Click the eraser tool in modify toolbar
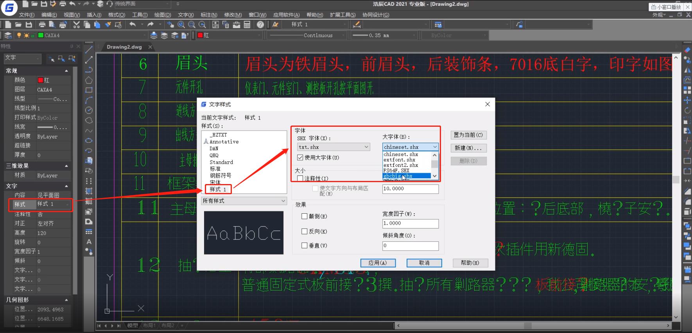 687,50
